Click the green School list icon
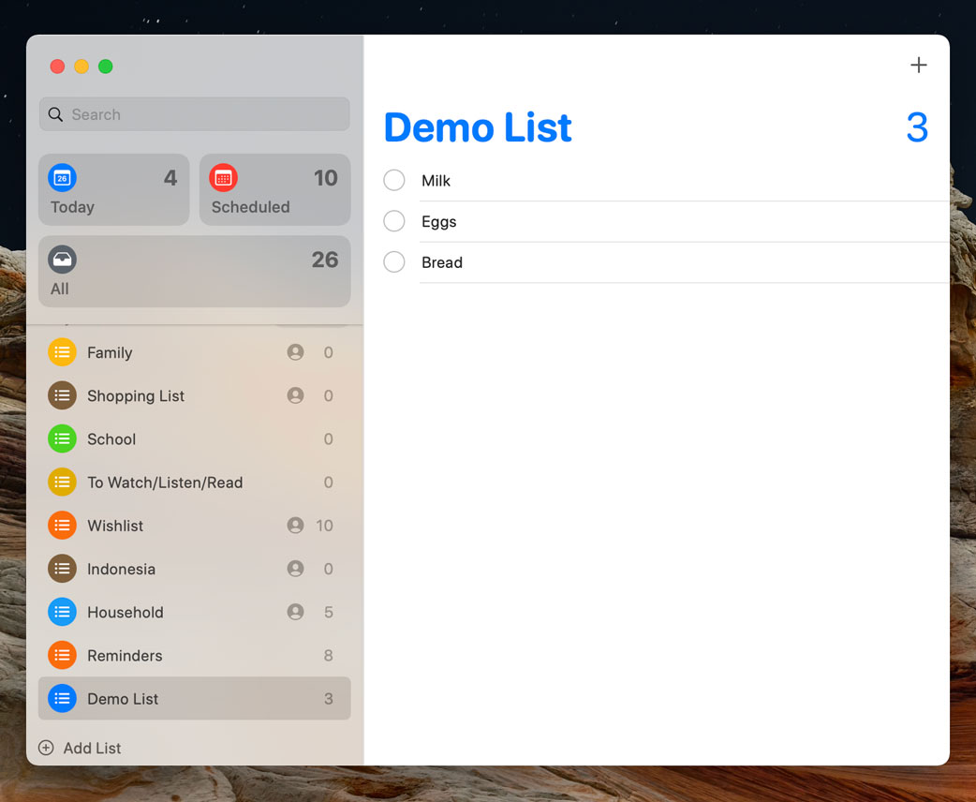Viewport: 976px width, 802px height. pyautogui.click(x=62, y=439)
